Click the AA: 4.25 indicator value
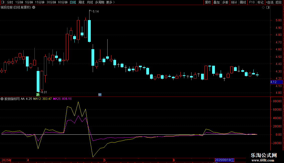This screenshot has width=284, height=163. click(26, 99)
